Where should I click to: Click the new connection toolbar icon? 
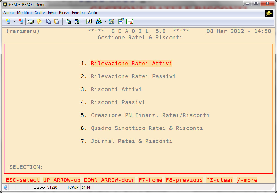pyautogui.click(x=8, y=21)
